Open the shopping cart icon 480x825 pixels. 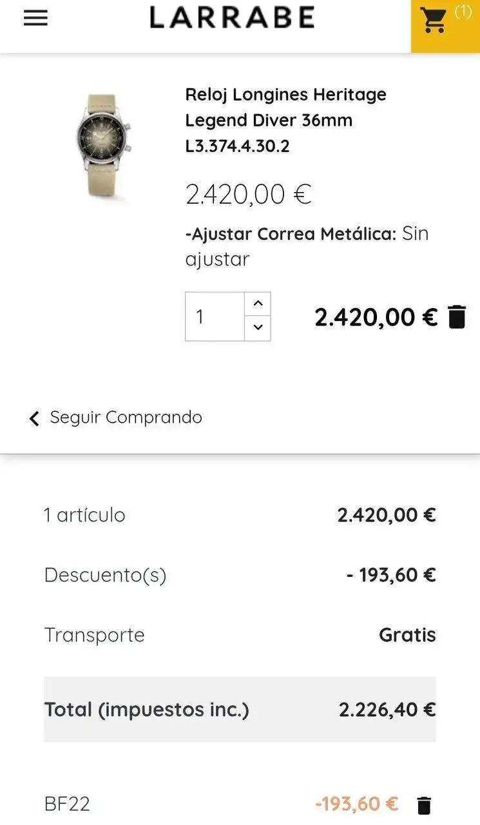click(434, 21)
